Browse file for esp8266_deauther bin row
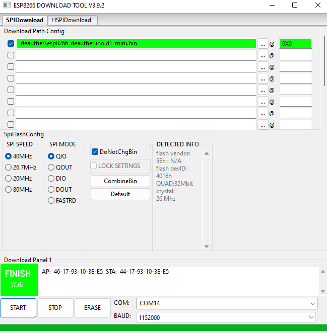327x333 pixels. [263, 44]
